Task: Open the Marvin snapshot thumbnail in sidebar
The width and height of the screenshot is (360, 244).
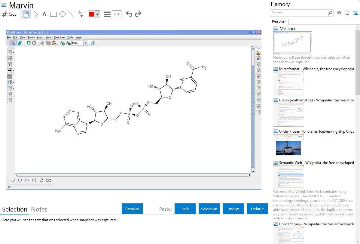Action: coord(292,43)
